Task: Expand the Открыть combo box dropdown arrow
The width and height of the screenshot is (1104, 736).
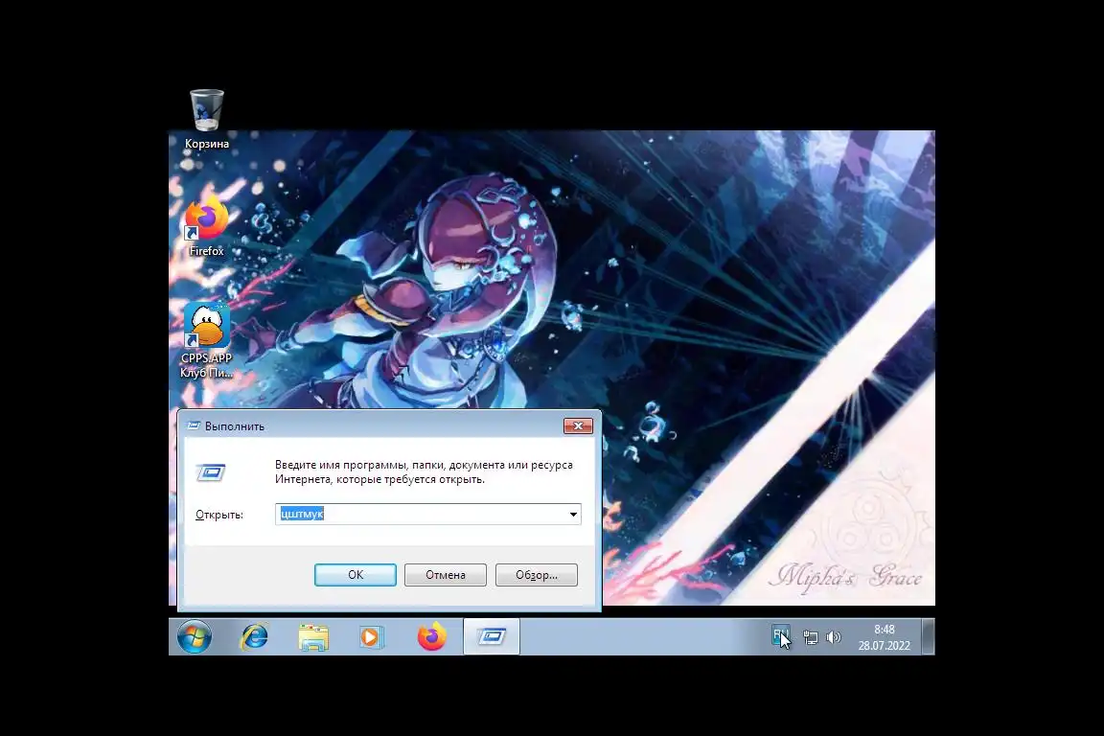Action: tap(573, 514)
